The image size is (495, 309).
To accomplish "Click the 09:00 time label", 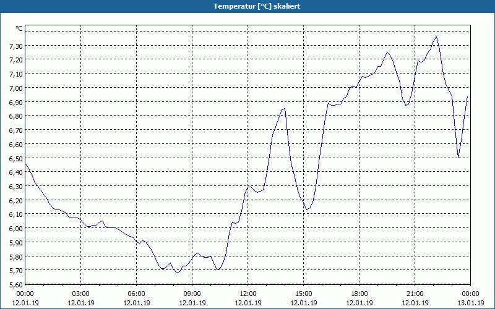I will [192, 294].
